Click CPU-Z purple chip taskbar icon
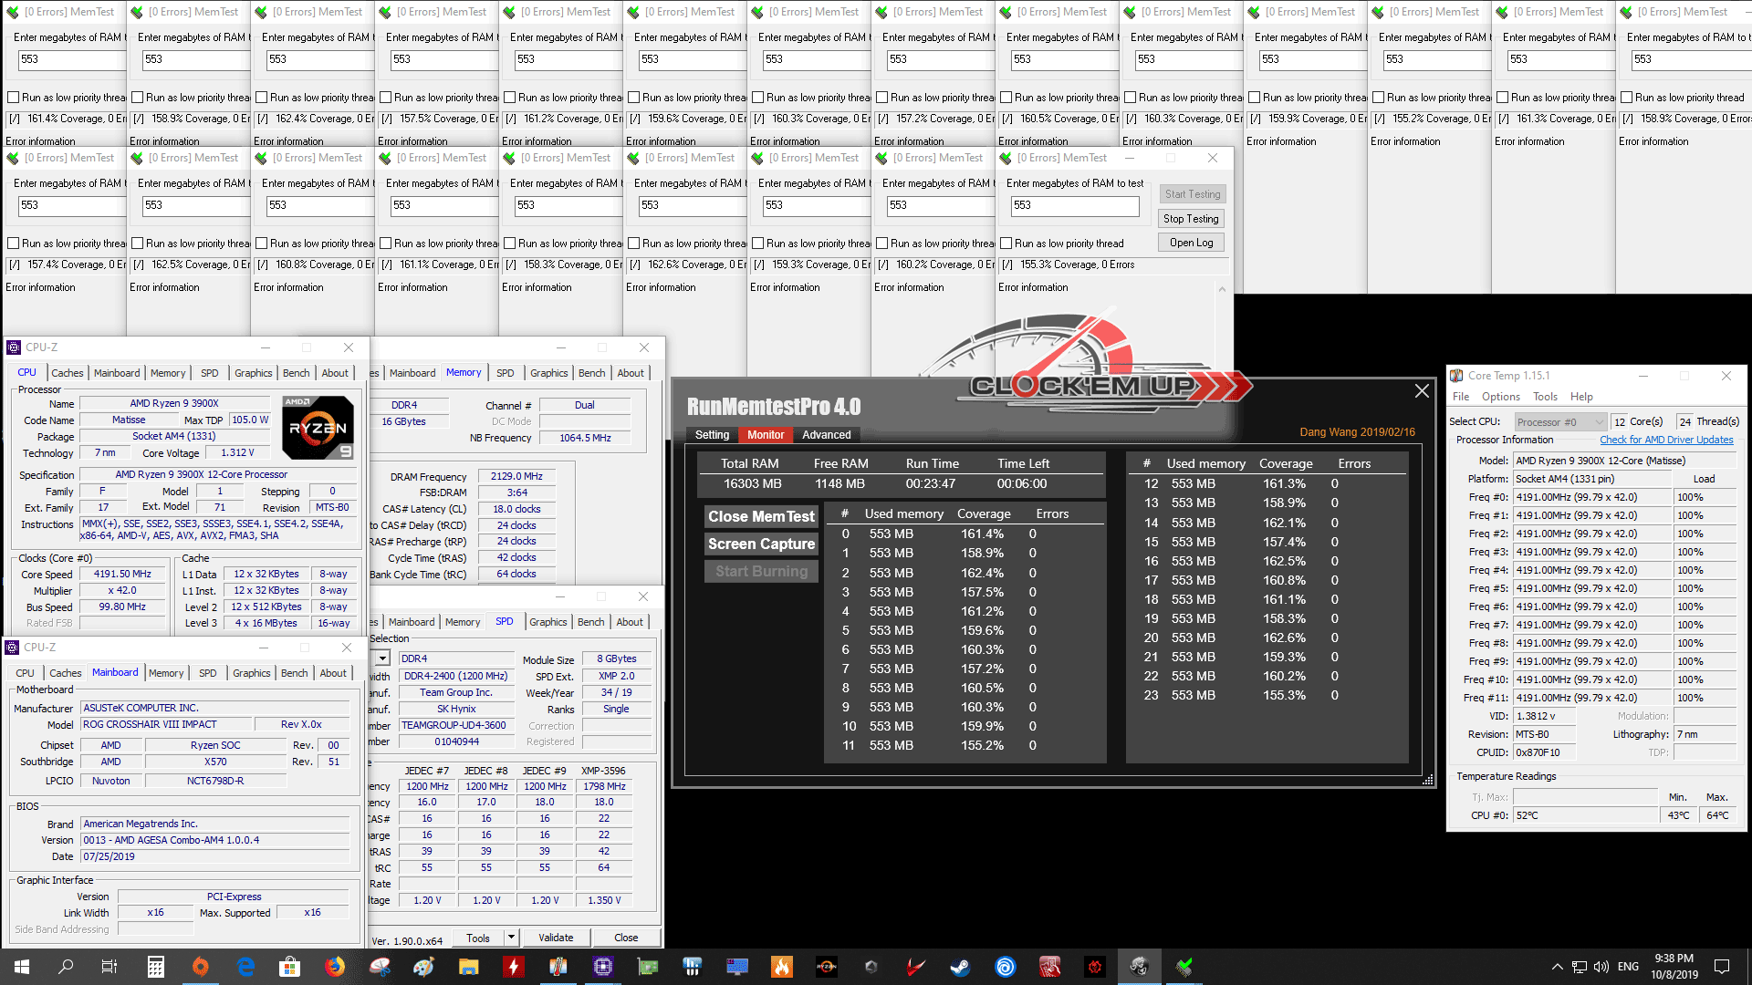The height and width of the screenshot is (985, 1752). pyautogui.click(x=602, y=967)
